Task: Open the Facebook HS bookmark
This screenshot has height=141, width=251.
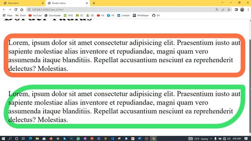Action: click(x=111, y=15)
